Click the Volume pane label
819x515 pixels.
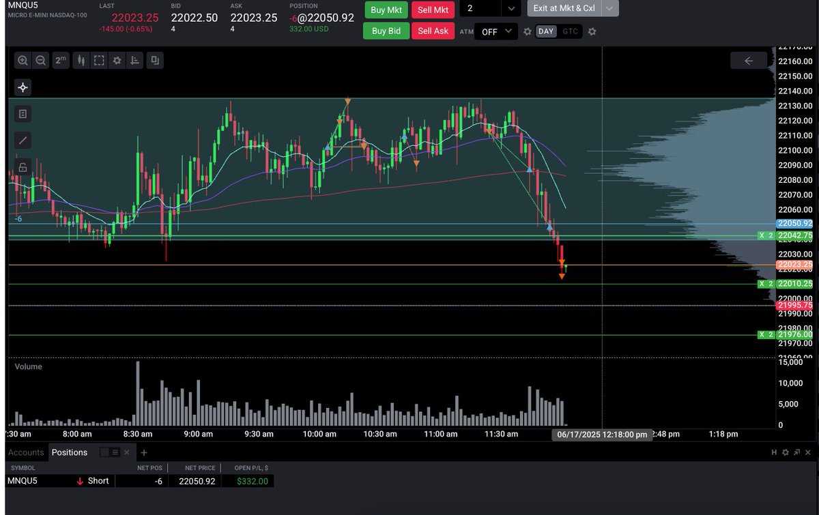(x=29, y=366)
